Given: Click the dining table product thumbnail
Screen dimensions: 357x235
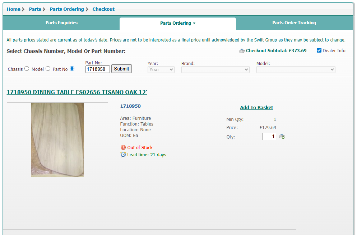Looking at the screenshot, I should click(x=57, y=140).
